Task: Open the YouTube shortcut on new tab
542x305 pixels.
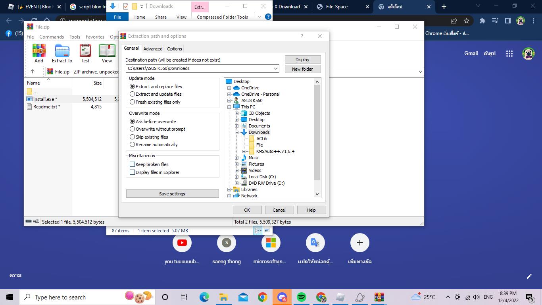Action: (182, 243)
